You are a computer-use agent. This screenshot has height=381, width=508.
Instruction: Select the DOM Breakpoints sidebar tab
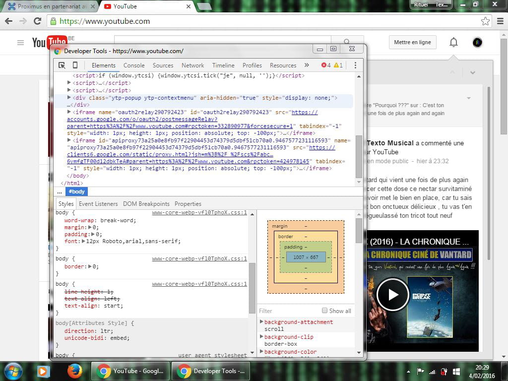[x=146, y=204]
